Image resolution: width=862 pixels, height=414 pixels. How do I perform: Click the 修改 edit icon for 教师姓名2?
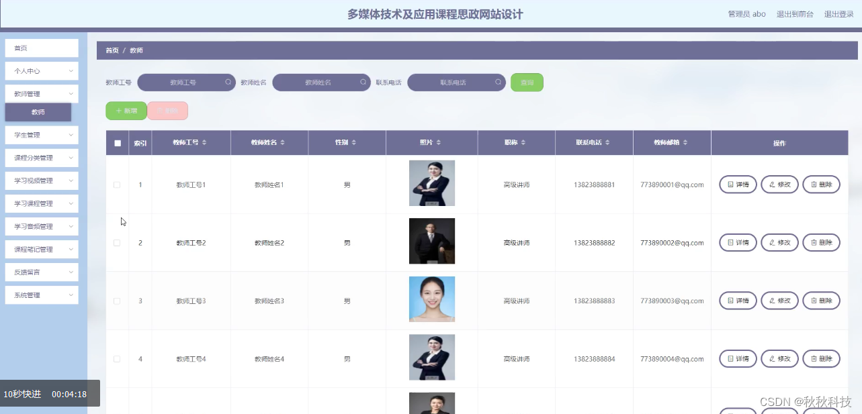pyautogui.click(x=773, y=242)
